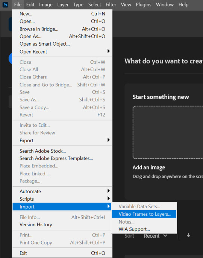Click the File Info... entry
203x258 pixels.
click(62, 217)
